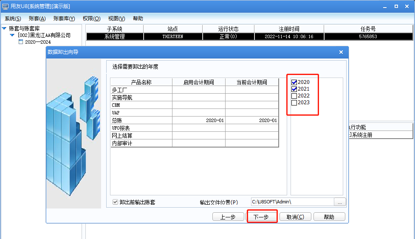Open the 权限(O) menu
This screenshot has width=415, height=239.
(x=92, y=19)
